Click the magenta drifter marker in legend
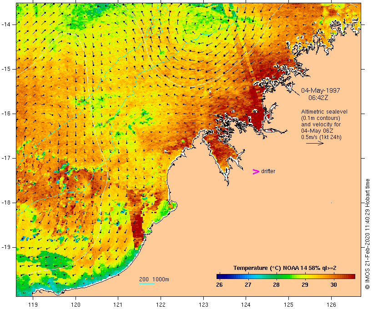This screenshot has height=309, width=373. coord(256,172)
